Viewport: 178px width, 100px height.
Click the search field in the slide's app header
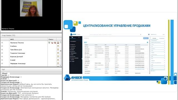pos(115,34)
